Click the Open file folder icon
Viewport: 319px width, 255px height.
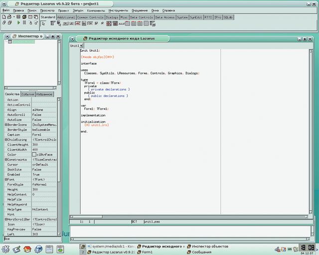click(9, 17)
